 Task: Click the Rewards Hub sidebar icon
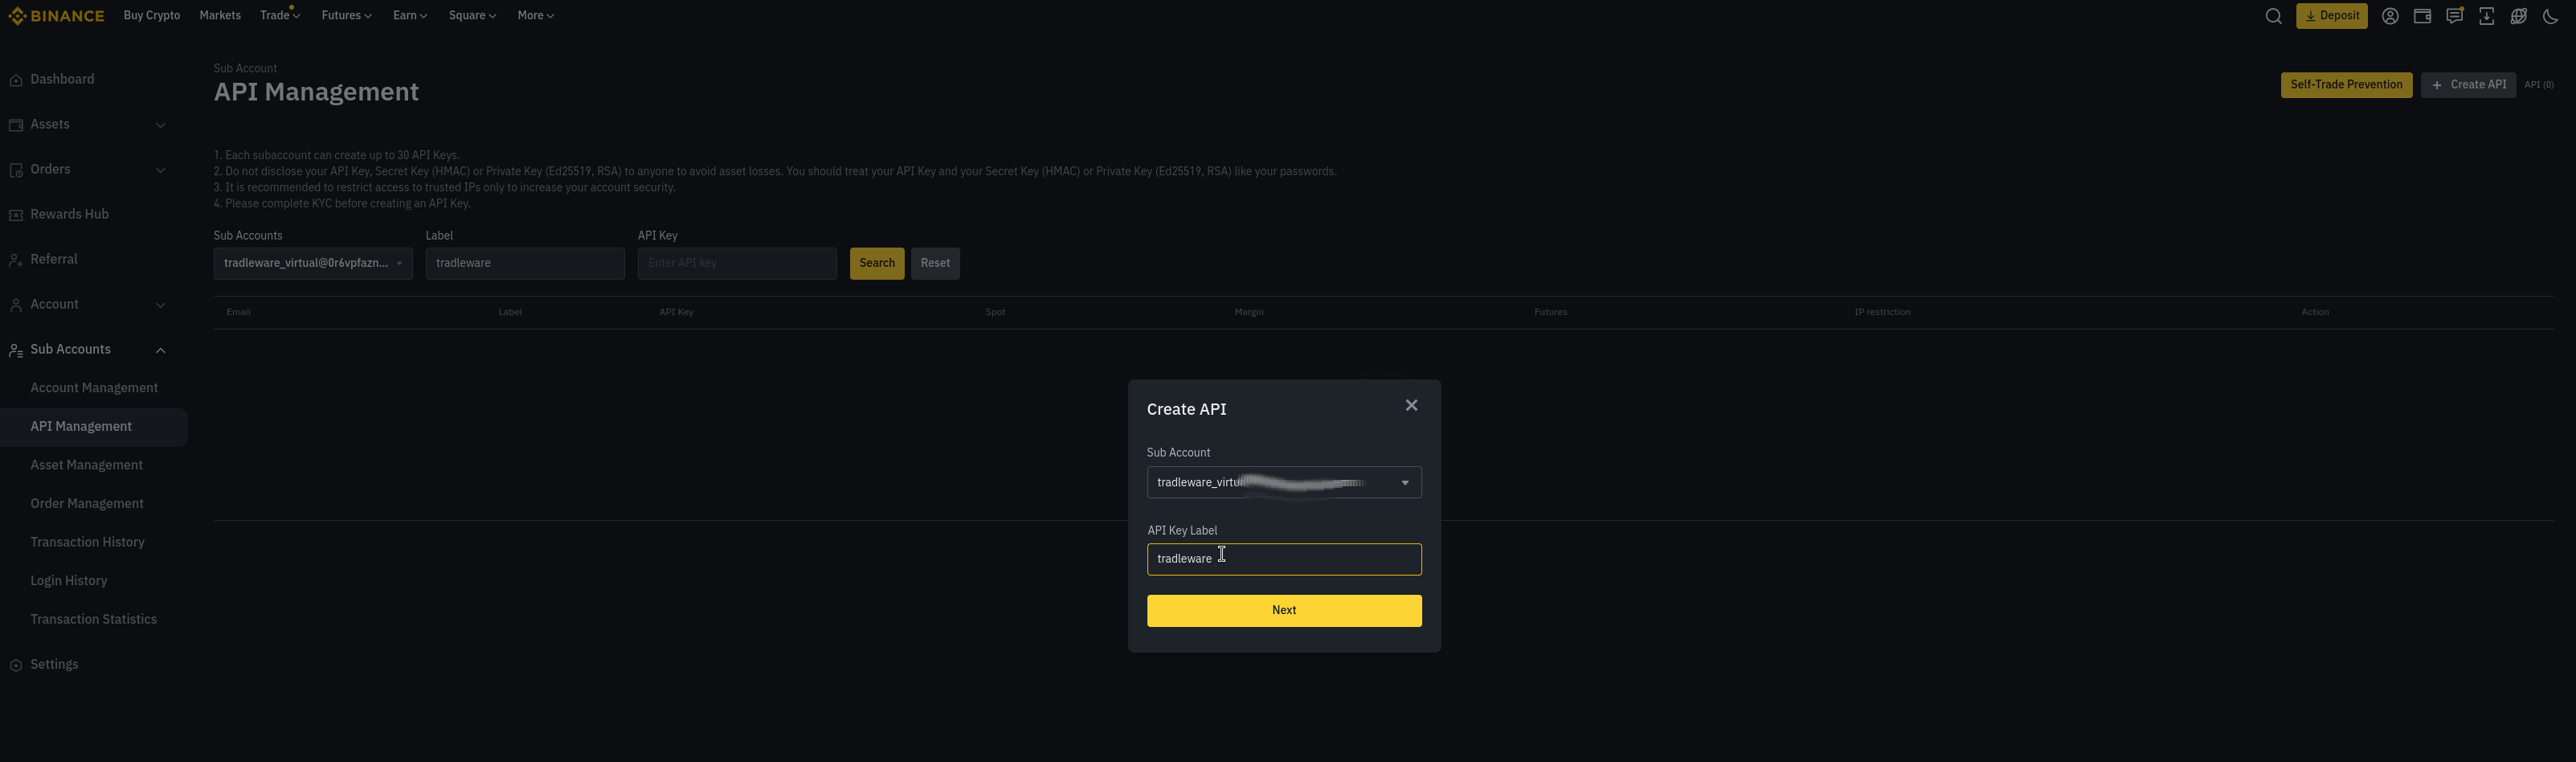point(16,215)
